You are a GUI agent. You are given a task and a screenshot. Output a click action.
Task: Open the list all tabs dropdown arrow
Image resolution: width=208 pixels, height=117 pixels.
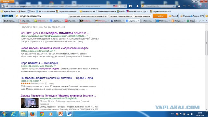point(203,21)
